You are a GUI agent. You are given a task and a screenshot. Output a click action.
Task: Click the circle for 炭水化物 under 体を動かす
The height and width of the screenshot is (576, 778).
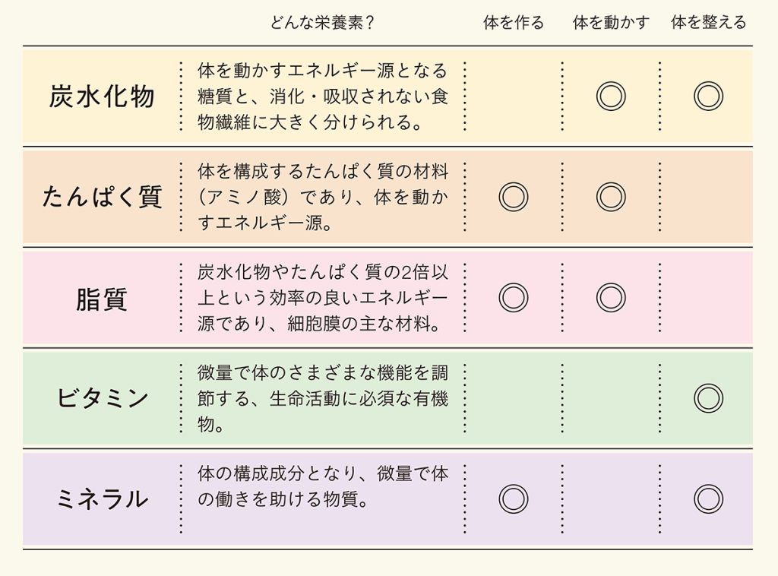[x=611, y=97]
